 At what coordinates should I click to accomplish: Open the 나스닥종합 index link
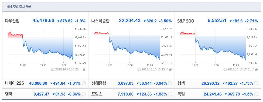[x=100, y=21]
